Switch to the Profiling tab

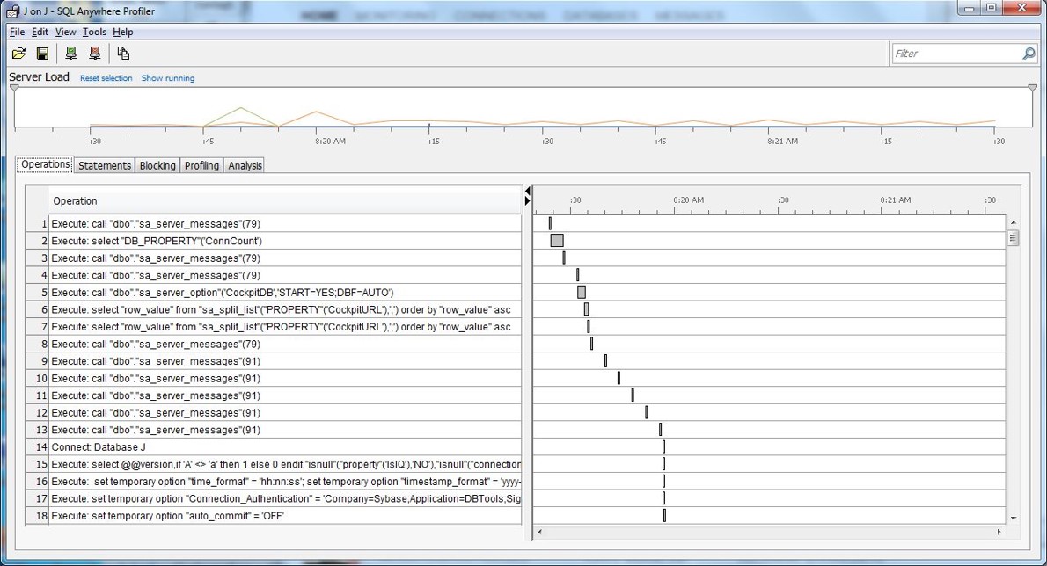(x=201, y=164)
